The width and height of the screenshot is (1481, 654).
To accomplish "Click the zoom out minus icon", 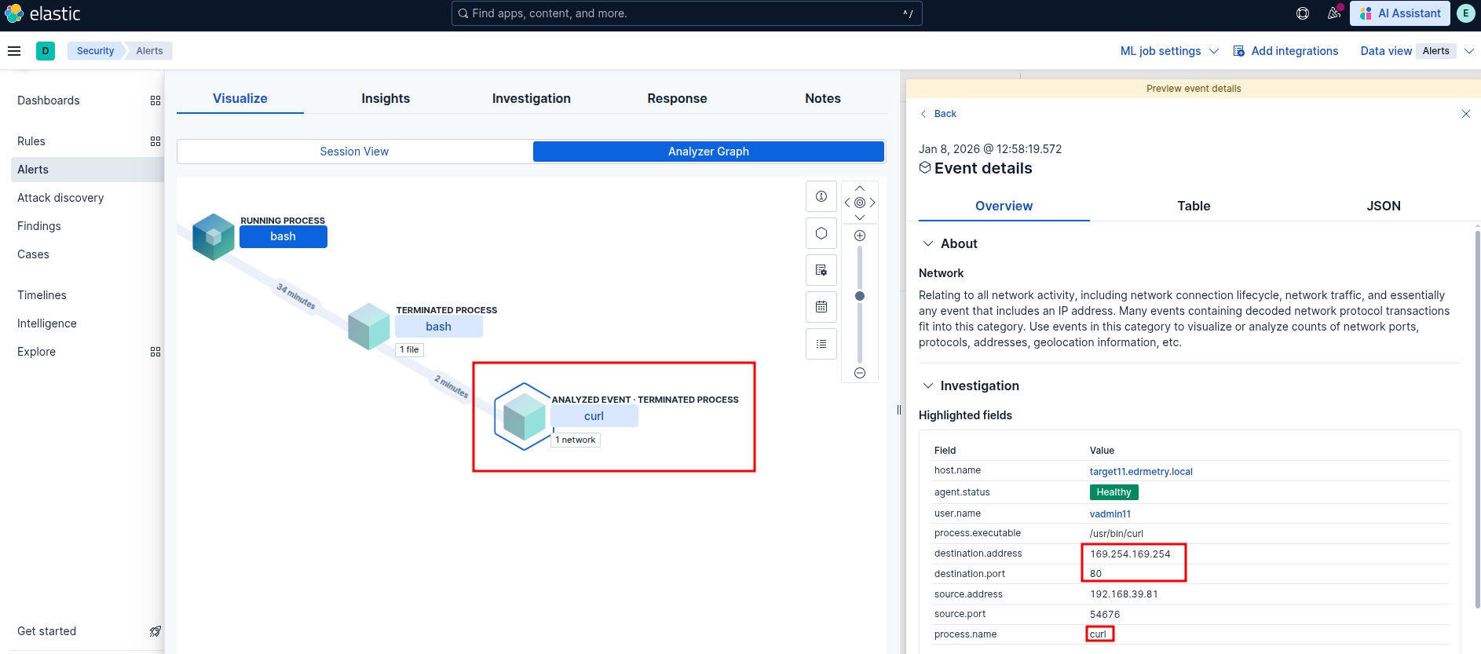I will click(x=860, y=373).
